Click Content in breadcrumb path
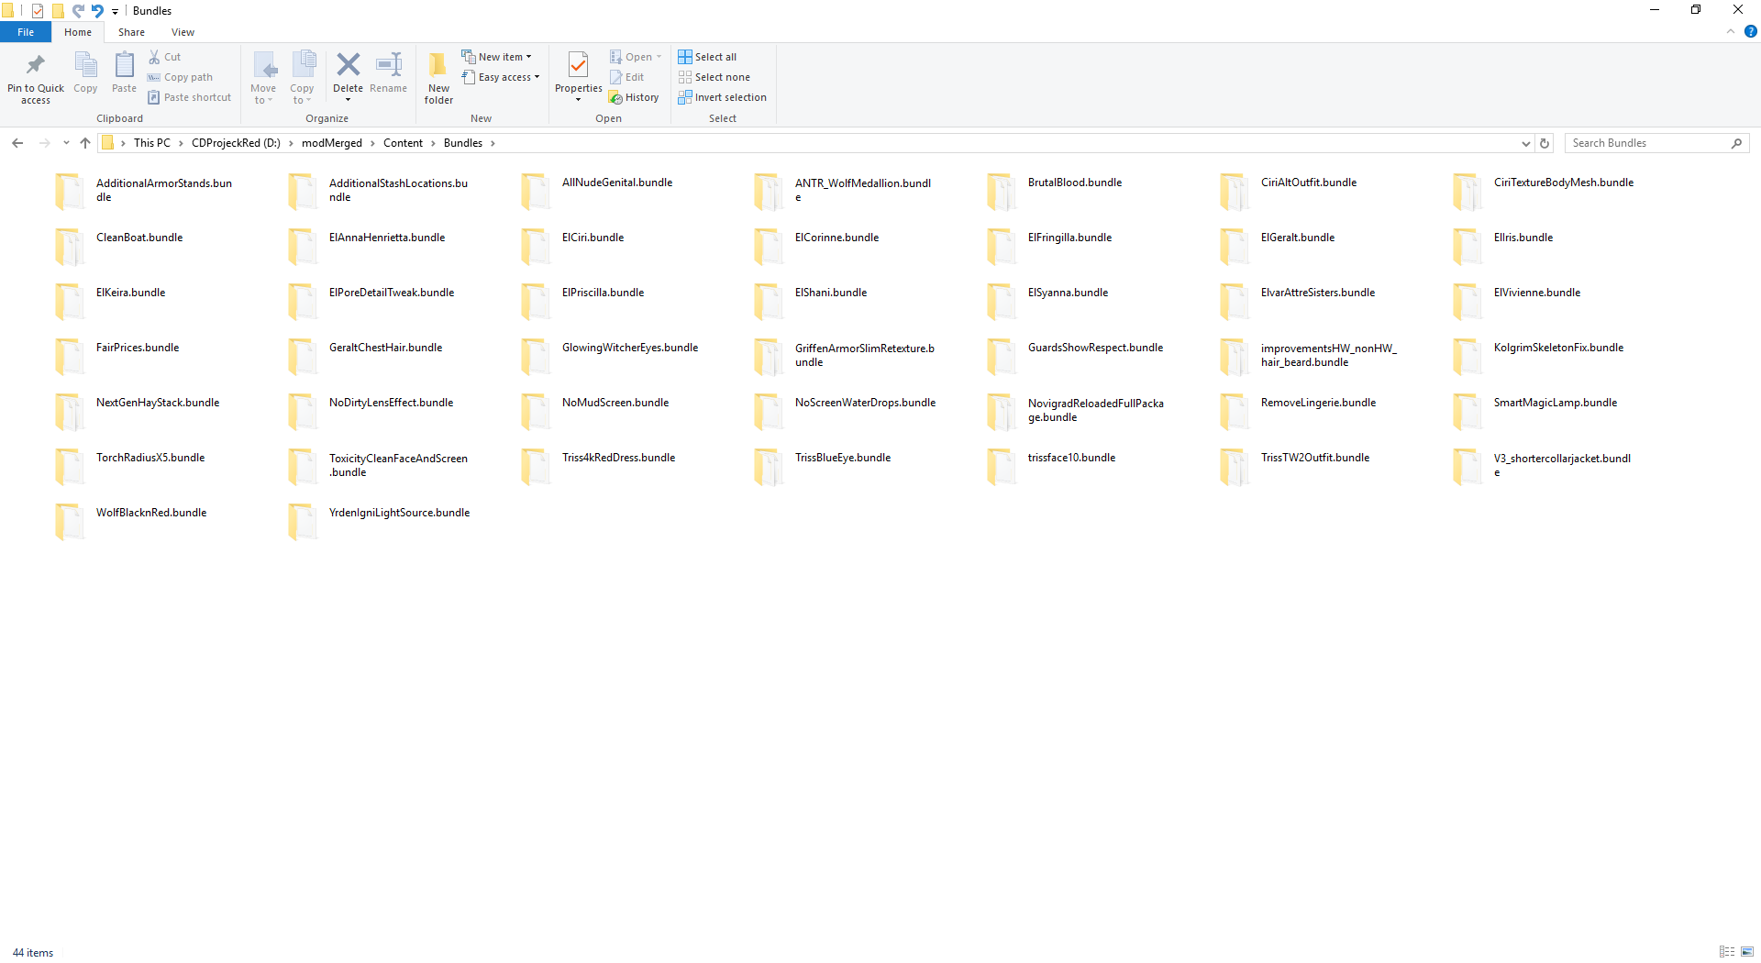 [x=403, y=143]
